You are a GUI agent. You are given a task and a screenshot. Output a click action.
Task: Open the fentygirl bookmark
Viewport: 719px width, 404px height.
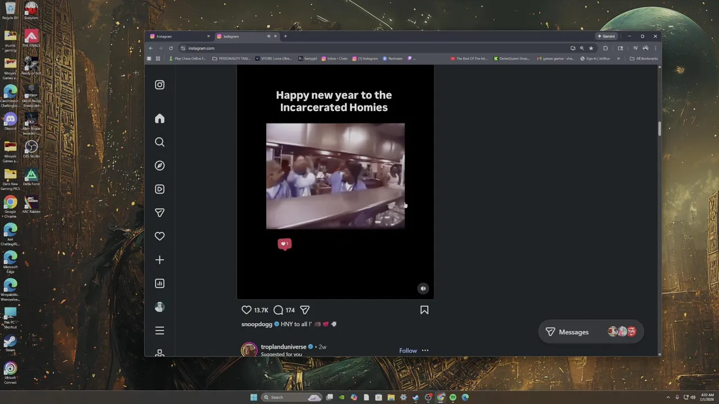click(308, 58)
